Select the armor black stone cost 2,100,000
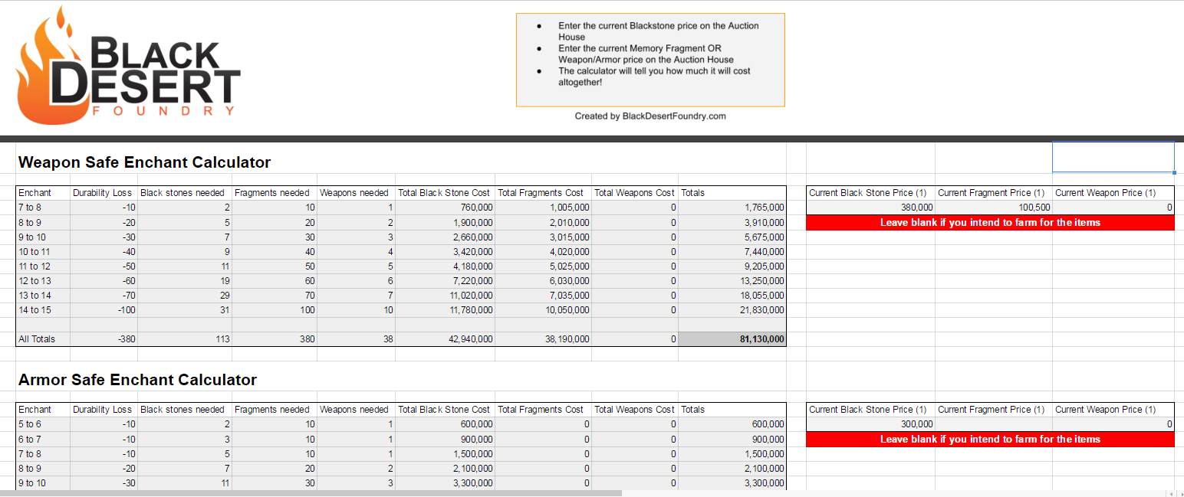Image resolution: width=1184 pixels, height=497 pixels. (446, 469)
